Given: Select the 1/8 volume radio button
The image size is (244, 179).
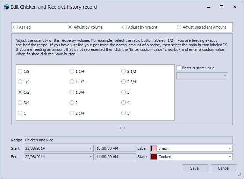Looking at the screenshot, I should click(x=20, y=71).
